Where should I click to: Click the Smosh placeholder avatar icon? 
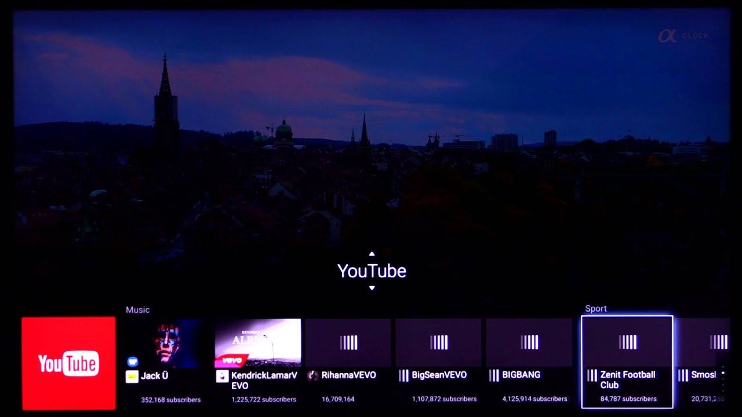click(x=683, y=375)
